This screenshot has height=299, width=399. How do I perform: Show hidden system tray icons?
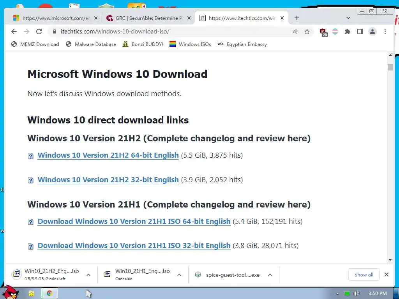click(x=337, y=294)
